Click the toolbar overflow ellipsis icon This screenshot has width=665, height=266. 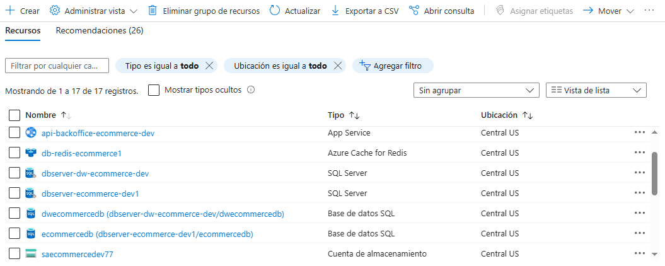649,11
